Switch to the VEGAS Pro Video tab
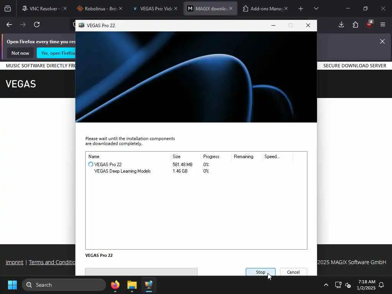This screenshot has width=392, height=294. 152,8
